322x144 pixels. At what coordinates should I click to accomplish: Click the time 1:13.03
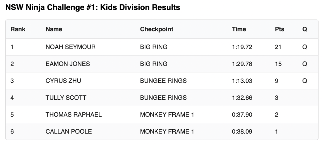click(242, 81)
